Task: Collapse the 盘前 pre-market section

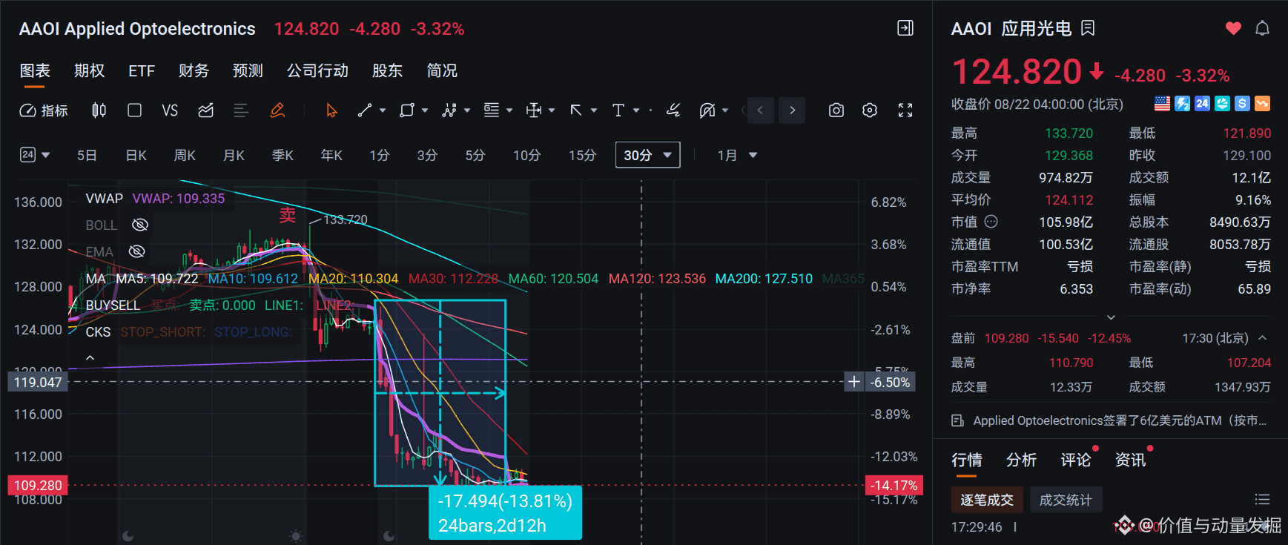Action: coord(1263,338)
